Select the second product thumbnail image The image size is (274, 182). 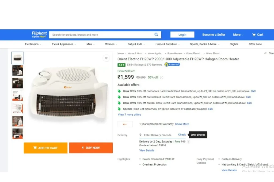pyautogui.click(x=17, y=70)
